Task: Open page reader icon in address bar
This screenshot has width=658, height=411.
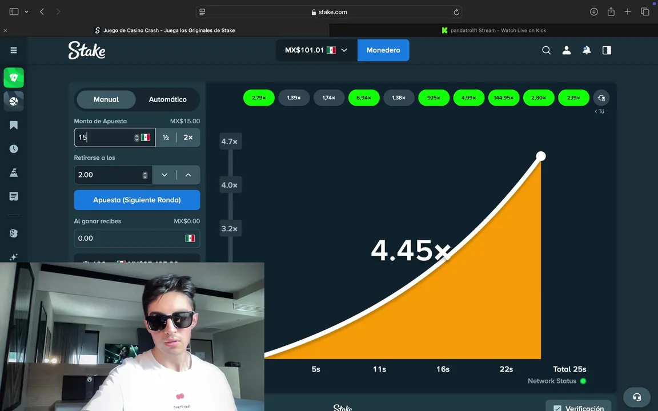Action: tap(202, 12)
